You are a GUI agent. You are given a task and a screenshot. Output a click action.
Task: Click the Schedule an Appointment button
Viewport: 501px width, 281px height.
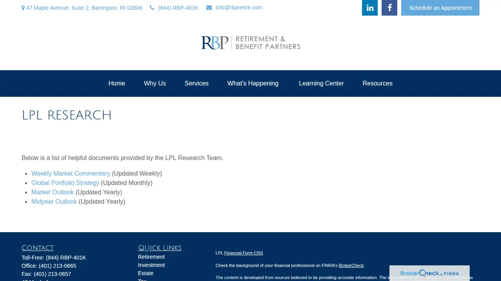point(440,8)
